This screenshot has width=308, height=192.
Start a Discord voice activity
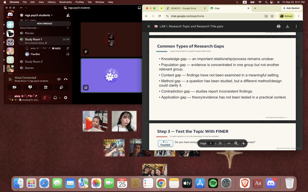[x=46, y=87]
